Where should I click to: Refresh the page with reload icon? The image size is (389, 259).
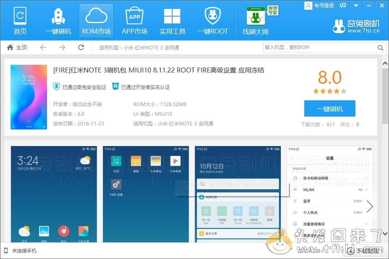(x=81, y=47)
